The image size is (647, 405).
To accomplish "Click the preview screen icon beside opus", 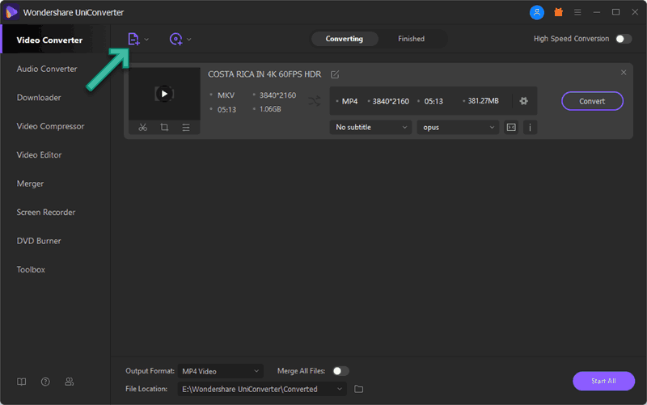I will coord(511,128).
